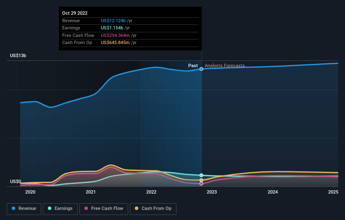Toggle the Revenue series in legend

[24, 209]
